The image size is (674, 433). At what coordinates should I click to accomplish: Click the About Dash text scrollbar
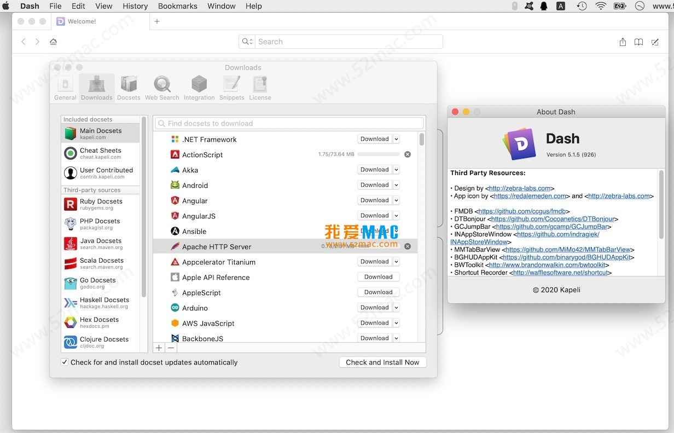661,205
